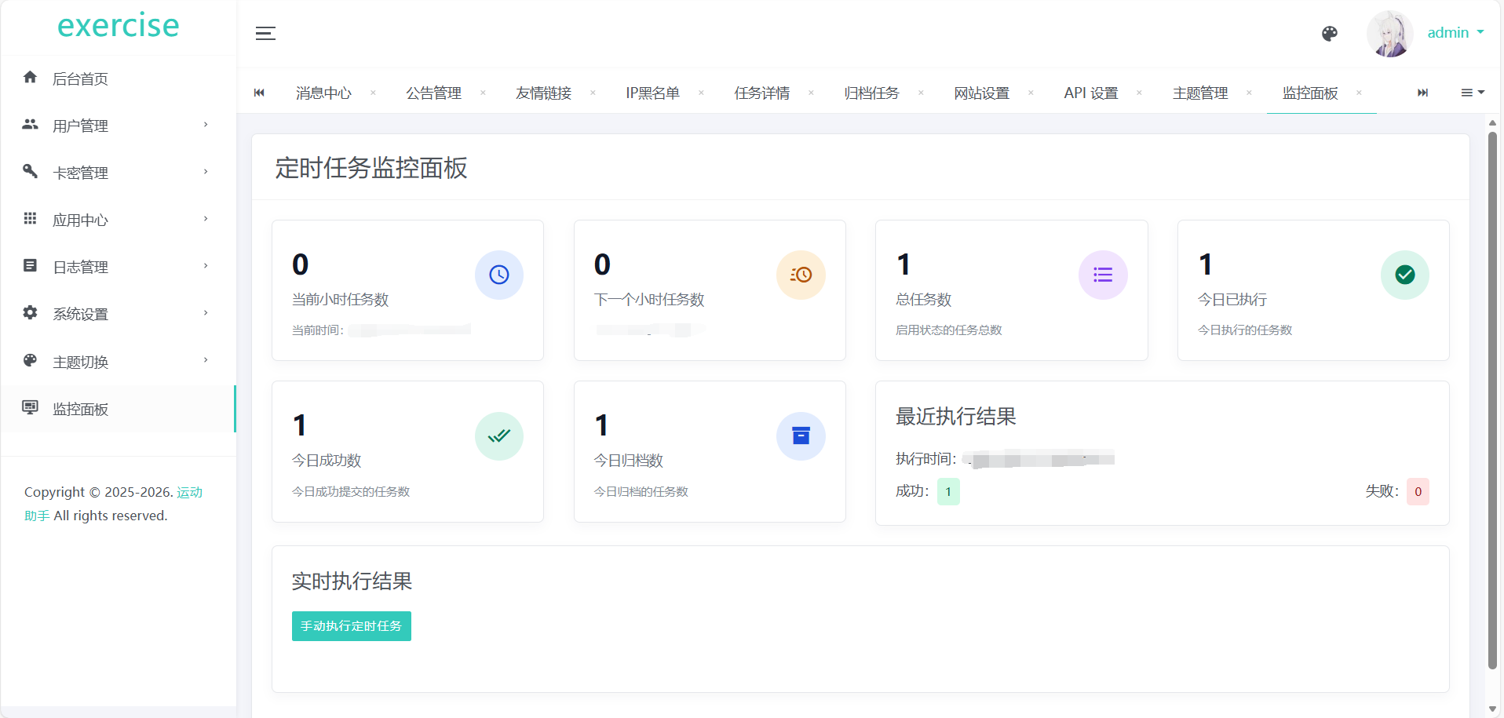Image resolution: width=1504 pixels, height=718 pixels.
Task: Open the theme palette icon in header
Action: [1329, 33]
